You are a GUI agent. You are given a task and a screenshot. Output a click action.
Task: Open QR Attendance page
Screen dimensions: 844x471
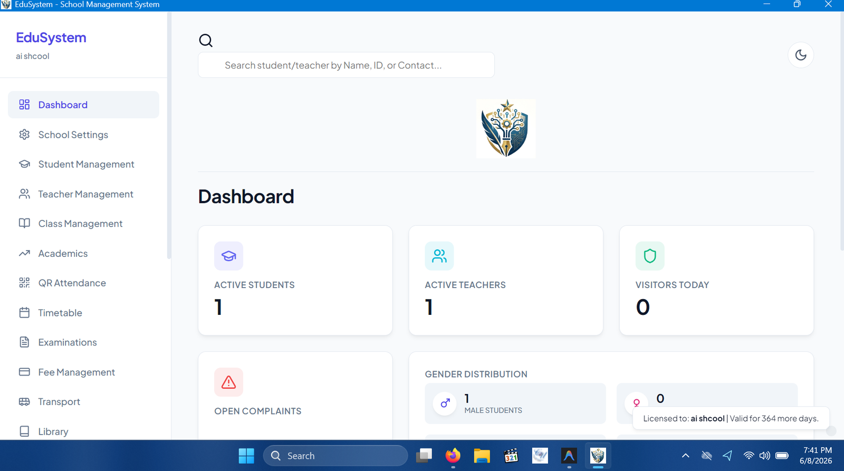click(83, 283)
